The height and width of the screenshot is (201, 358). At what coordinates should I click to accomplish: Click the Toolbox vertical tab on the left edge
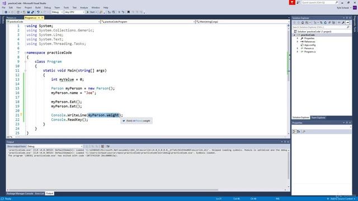(3, 20)
